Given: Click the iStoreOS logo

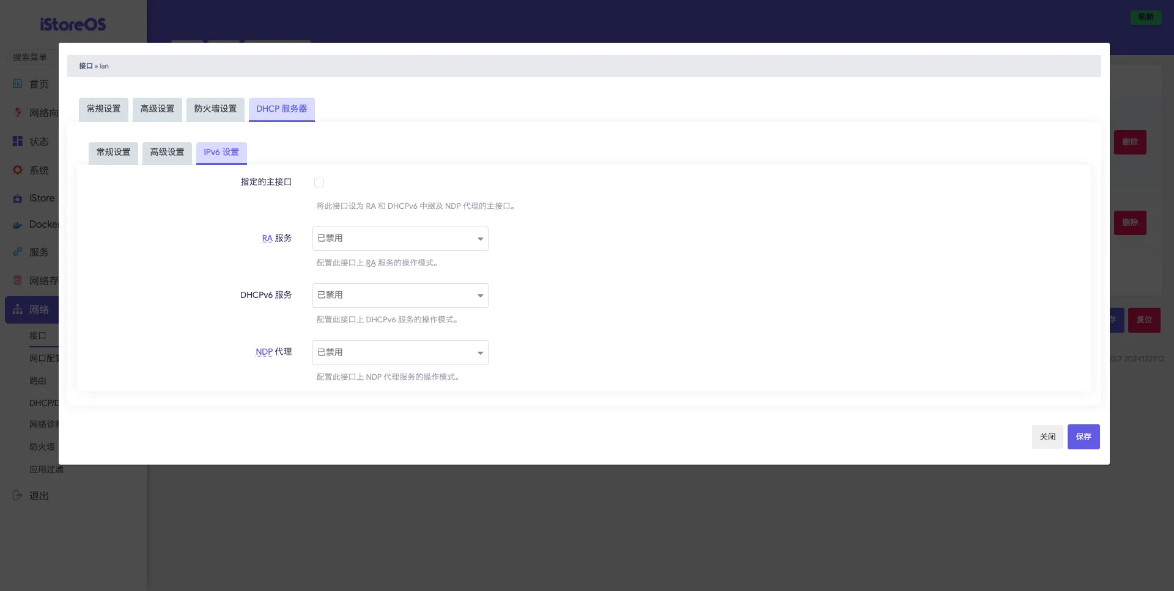Looking at the screenshot, I should pyautogui.click(x=73, y=24).
